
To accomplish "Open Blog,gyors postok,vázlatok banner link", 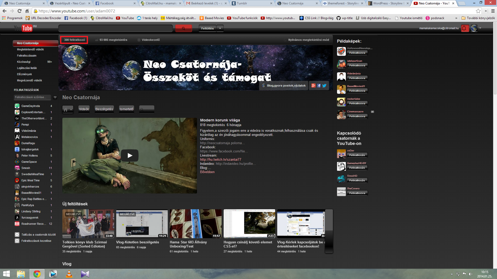I will [284, 86].
